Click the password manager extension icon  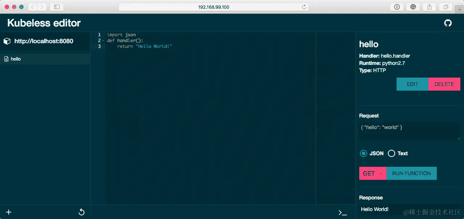tap(397, 7)
